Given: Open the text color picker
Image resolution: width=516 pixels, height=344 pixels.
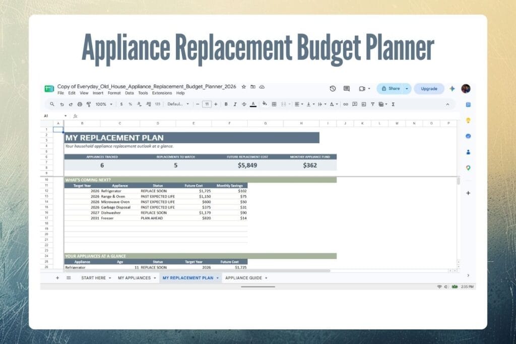Looking at the screenshot, I should coord(253,104).
